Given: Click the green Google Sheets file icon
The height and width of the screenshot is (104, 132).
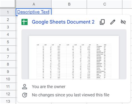Looking at the screenshot, I should pos(25,22).
